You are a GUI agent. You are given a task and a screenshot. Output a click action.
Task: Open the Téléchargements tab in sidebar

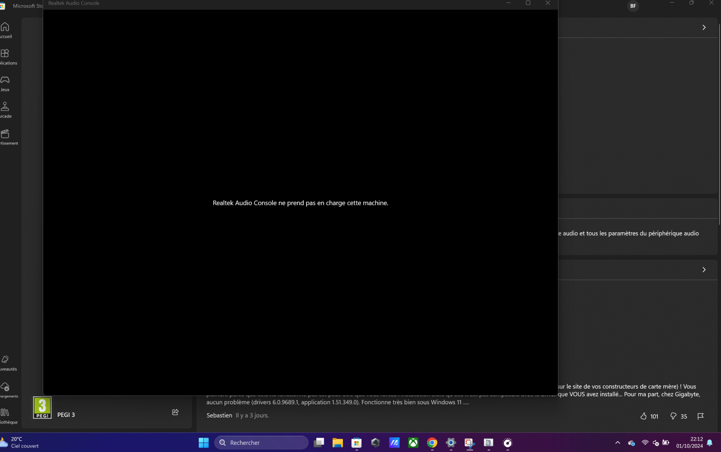point(5,390)
